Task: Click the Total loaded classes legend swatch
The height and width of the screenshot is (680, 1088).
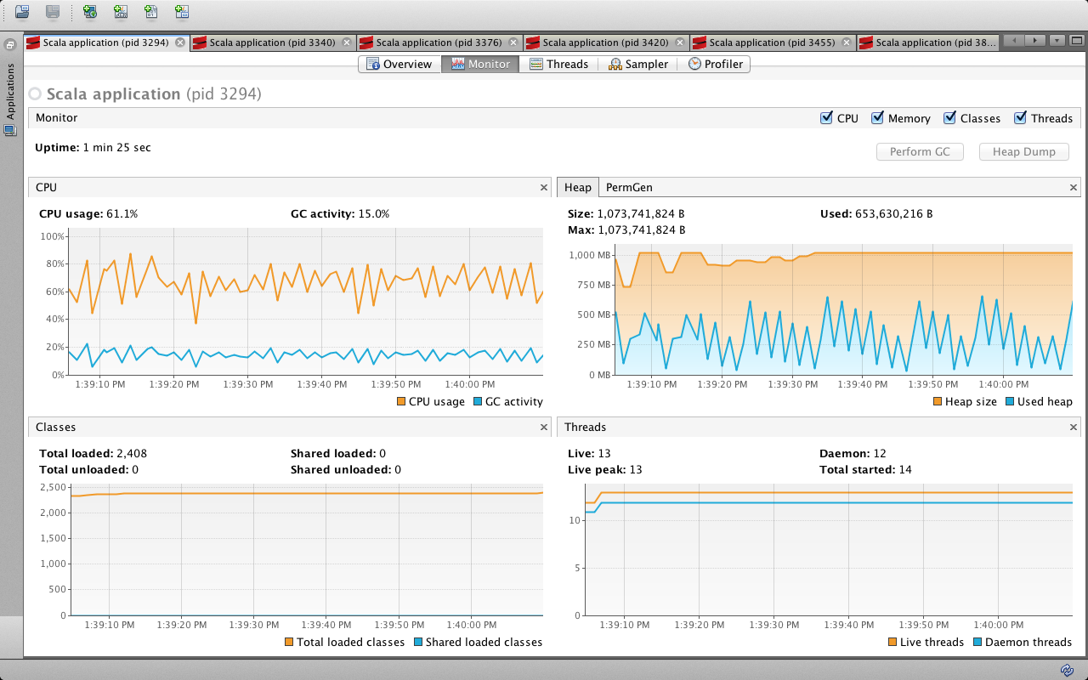Action: click(289, 643)
